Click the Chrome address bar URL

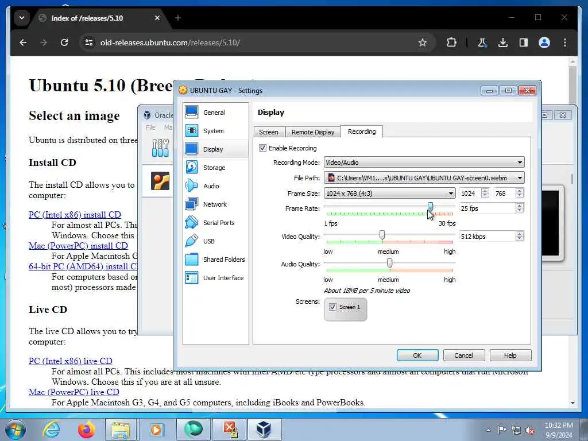[x=170, y=42]
